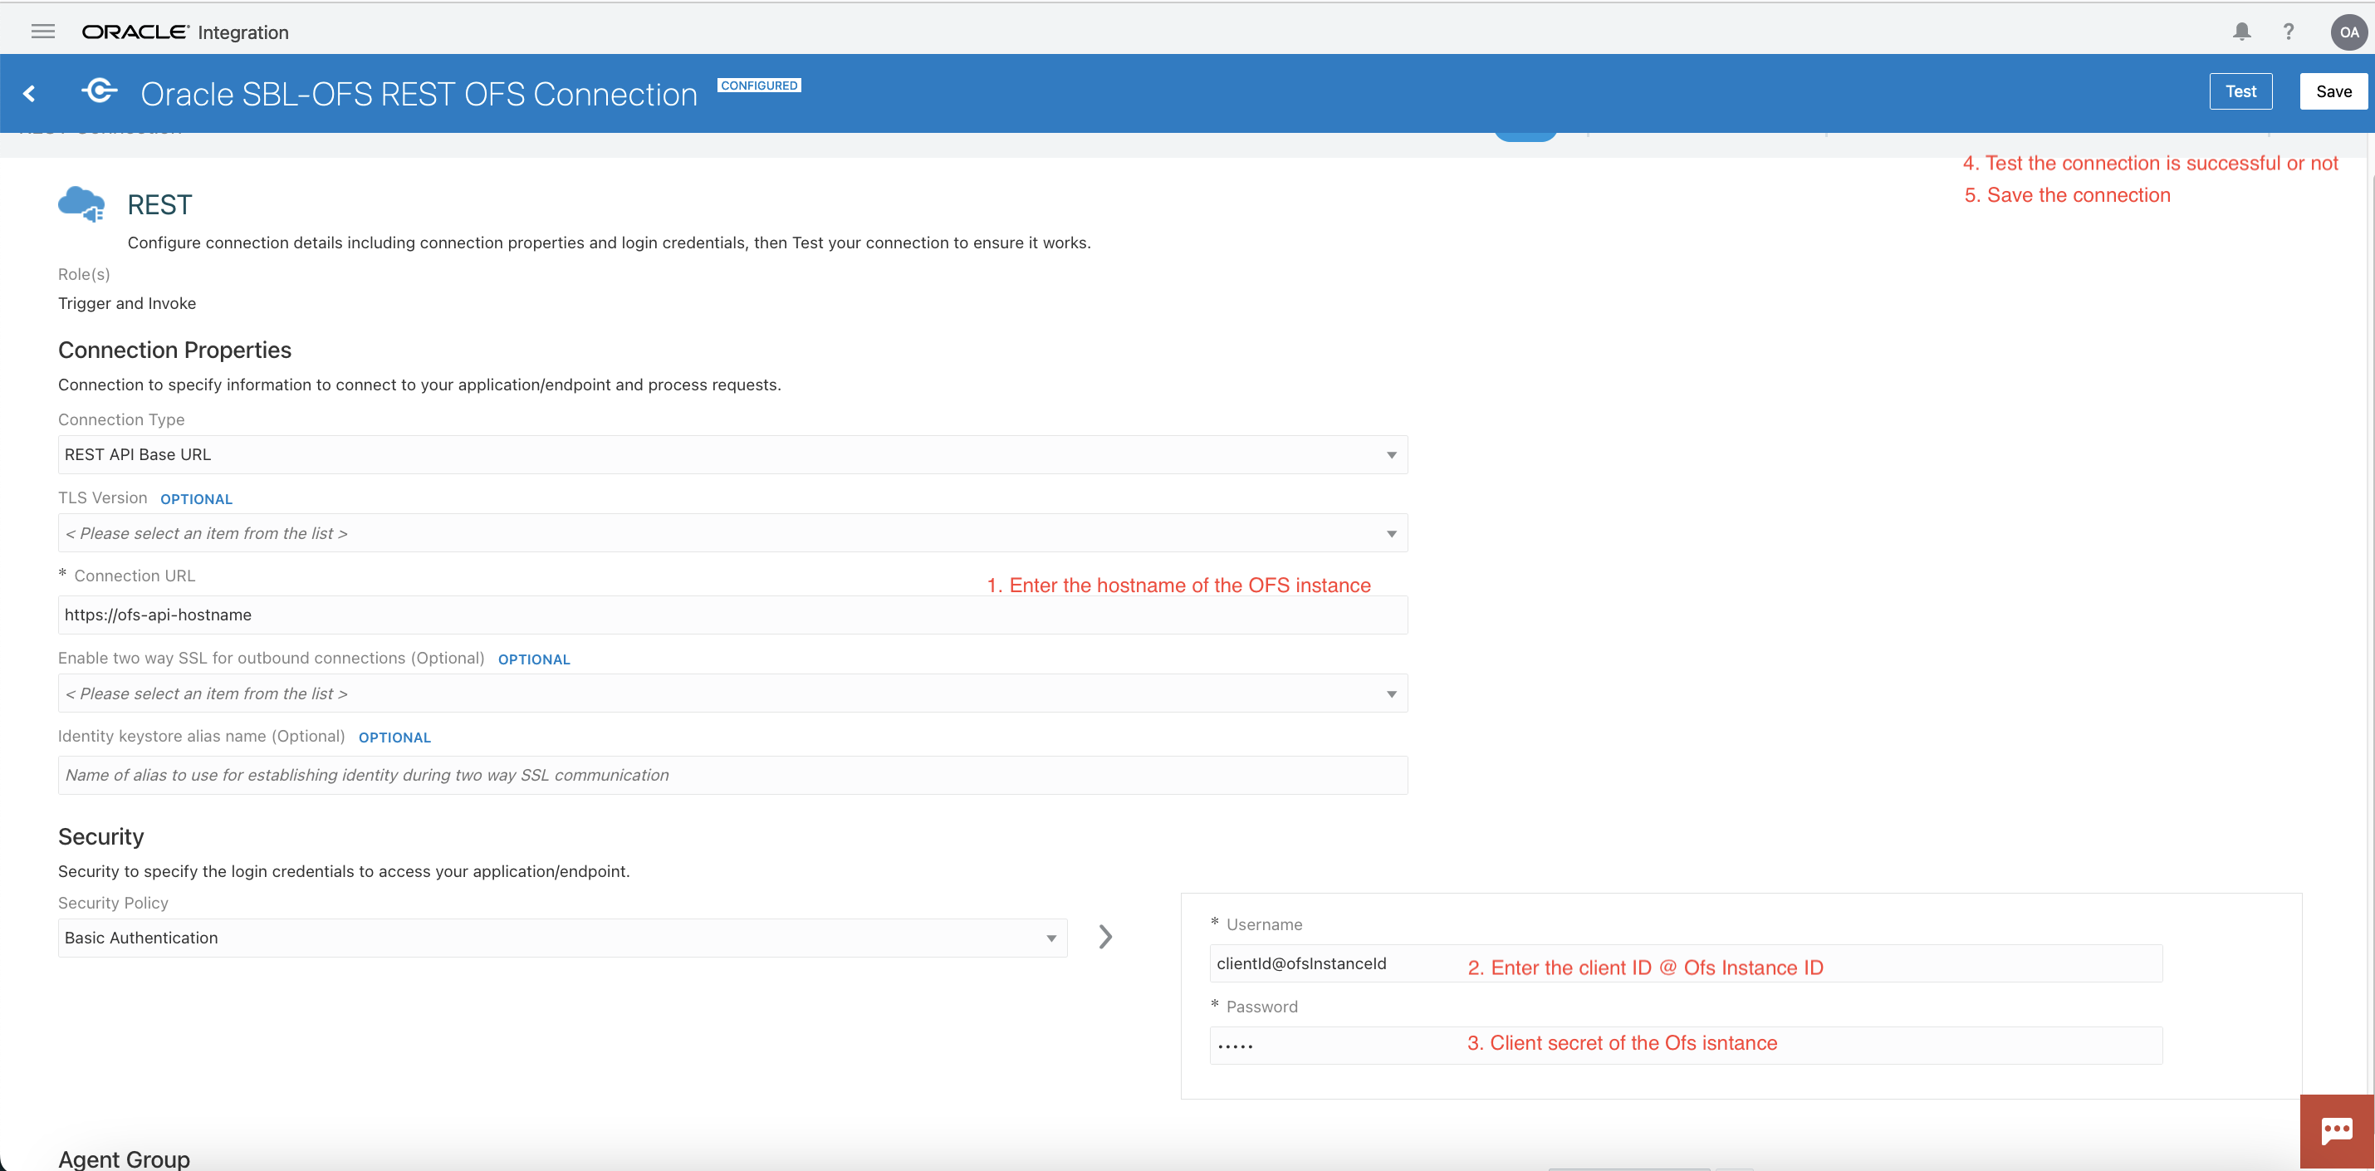Click the Save button
This screenshot has height=1171, width=2375.
point(2333,91)
